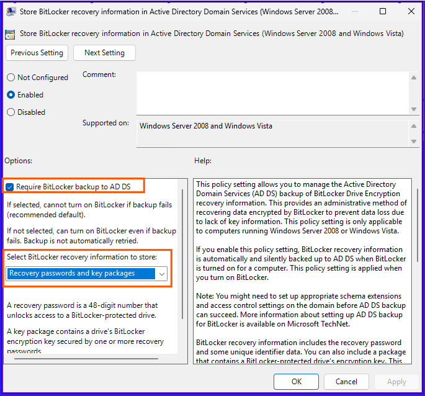Select the Not Configured radio button
This screenshot has width=425, height=396.
(11, 78)
